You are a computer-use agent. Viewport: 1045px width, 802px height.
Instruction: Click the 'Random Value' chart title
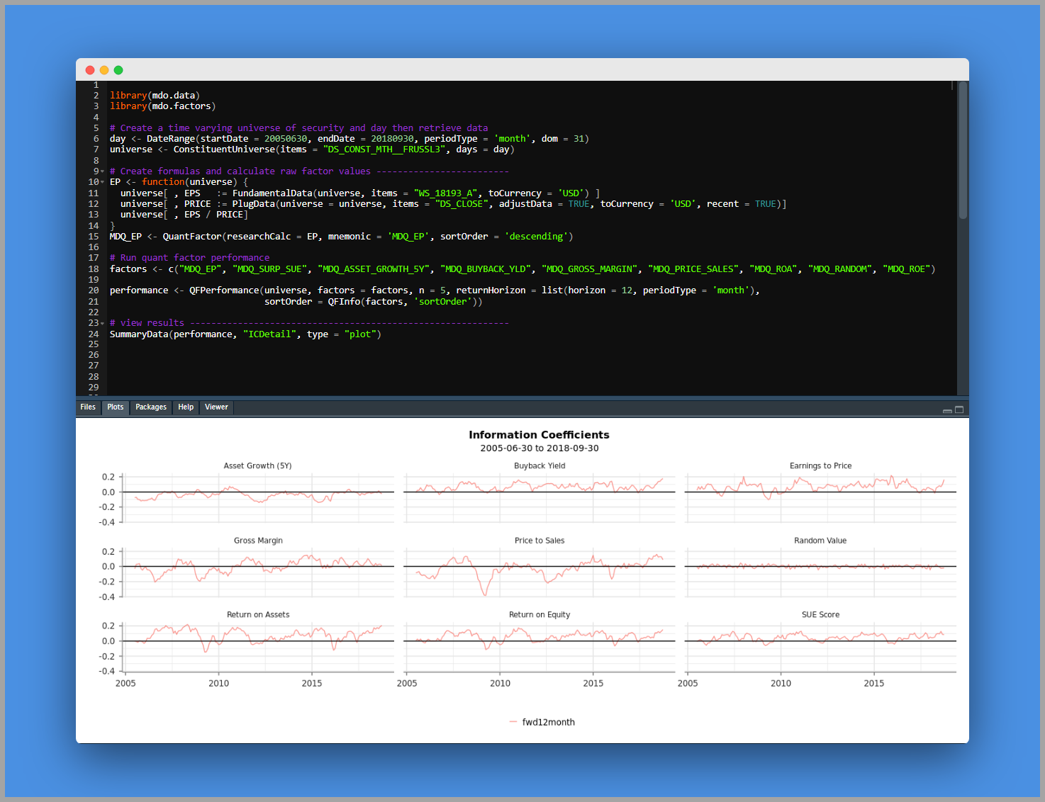coord(820,541)
